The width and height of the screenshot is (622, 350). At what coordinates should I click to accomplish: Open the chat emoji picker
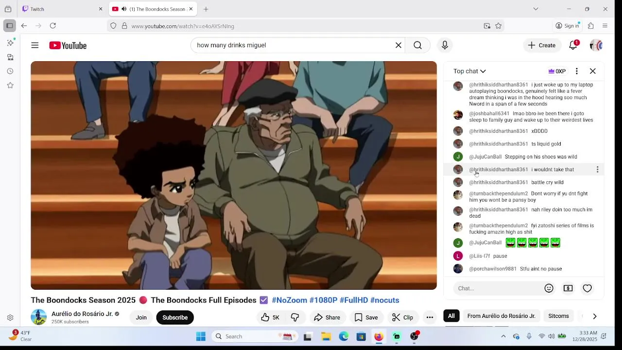(x=549, y=288)
